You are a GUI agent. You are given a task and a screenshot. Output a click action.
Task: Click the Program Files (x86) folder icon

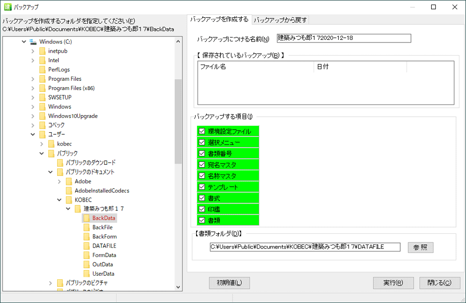[42, 88]
